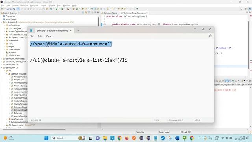This screenshot has width=252, height=142.
Task: Click the New file icon in Eclipse toolbar
Action: click(2, 9)
